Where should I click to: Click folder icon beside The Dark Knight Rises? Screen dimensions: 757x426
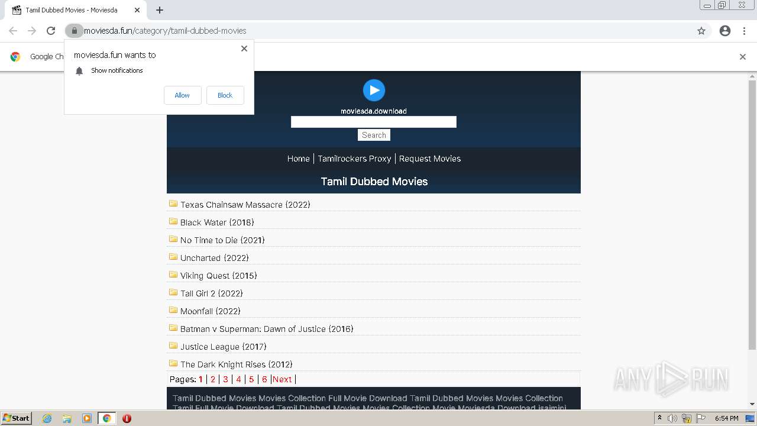click(x=173, y=363)
